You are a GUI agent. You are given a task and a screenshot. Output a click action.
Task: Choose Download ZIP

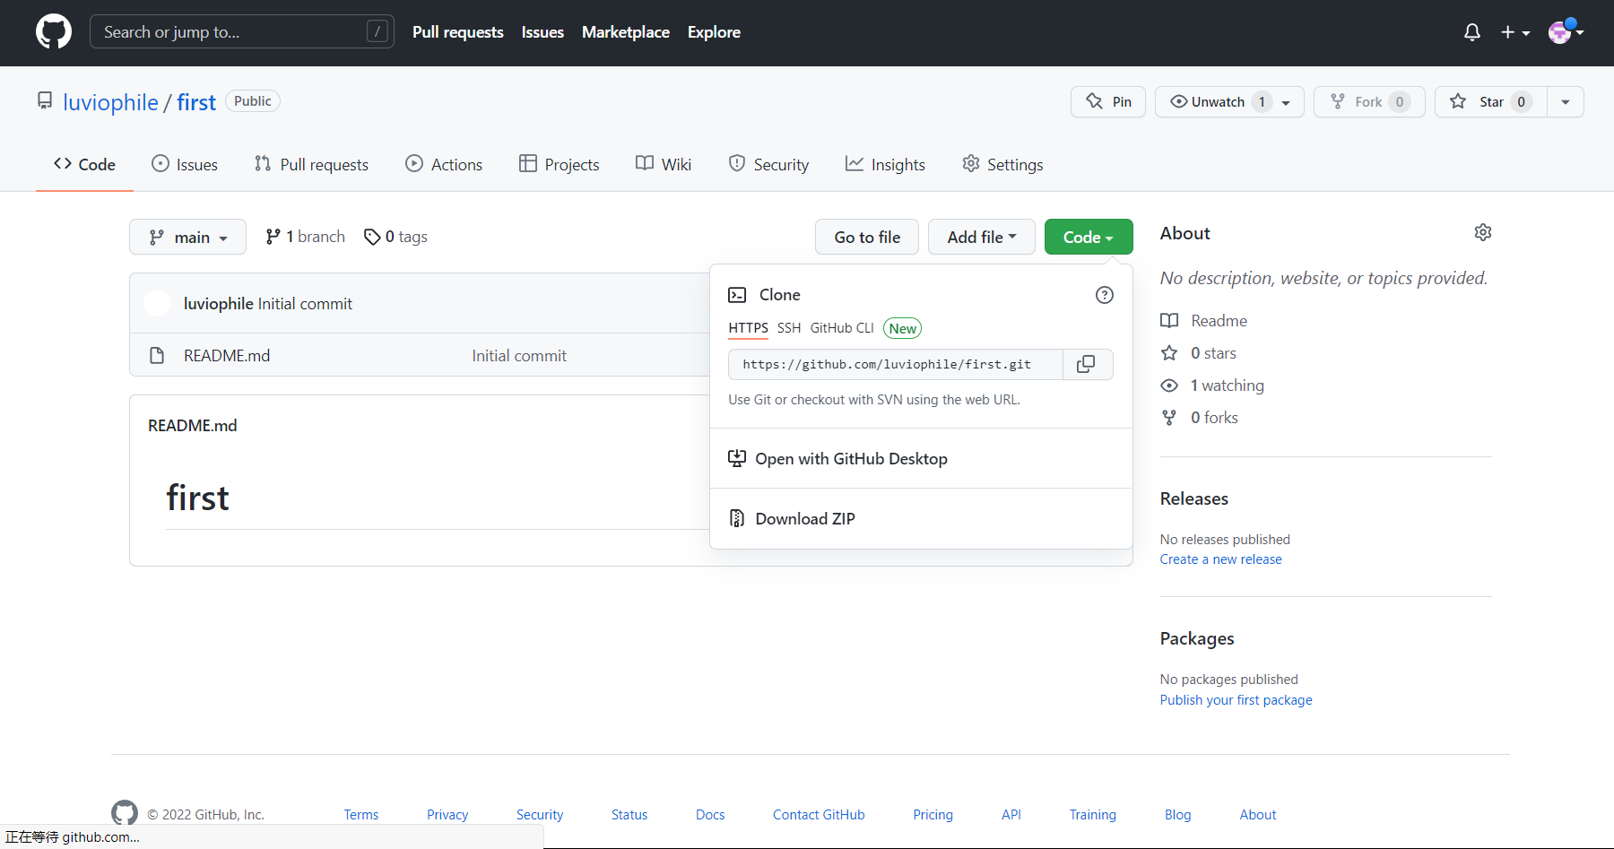pos(921,518)
